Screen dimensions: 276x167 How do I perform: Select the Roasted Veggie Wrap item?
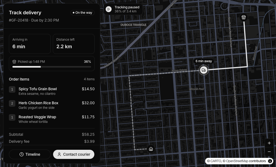pos(52,119)
